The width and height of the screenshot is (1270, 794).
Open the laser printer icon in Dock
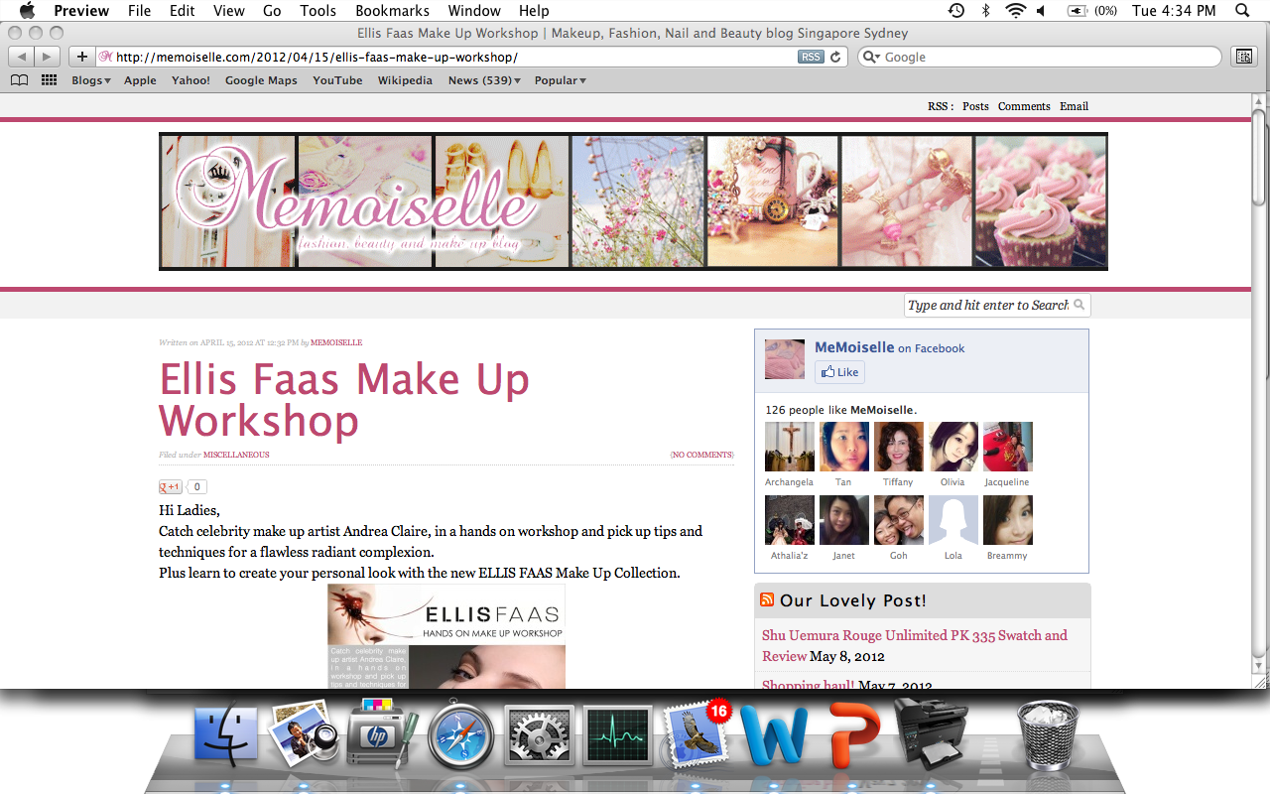(930, 732)
